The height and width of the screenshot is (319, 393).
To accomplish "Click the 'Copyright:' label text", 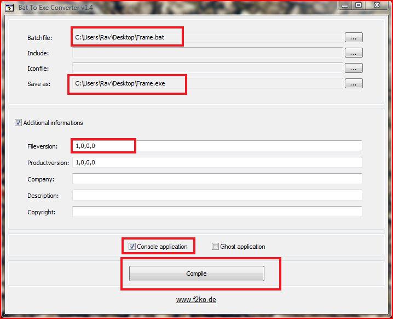I will pyautogui.click(x=42, y=212).
